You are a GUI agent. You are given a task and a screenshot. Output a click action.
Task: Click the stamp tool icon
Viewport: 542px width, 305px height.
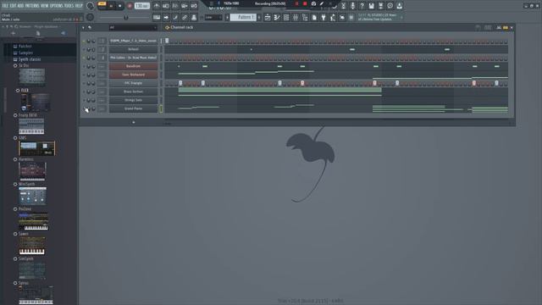pyautogui.click(x=194, y=17)
